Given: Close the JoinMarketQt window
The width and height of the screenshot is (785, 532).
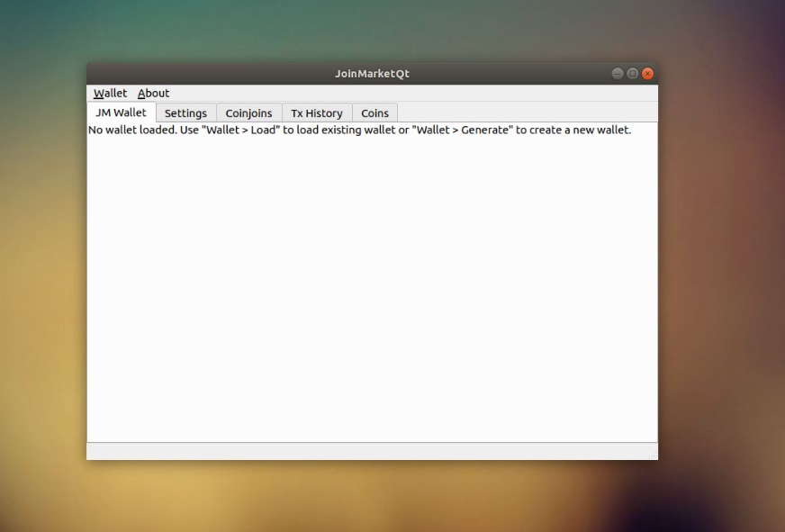Looking at the screenshot, I should click(648, 74).
